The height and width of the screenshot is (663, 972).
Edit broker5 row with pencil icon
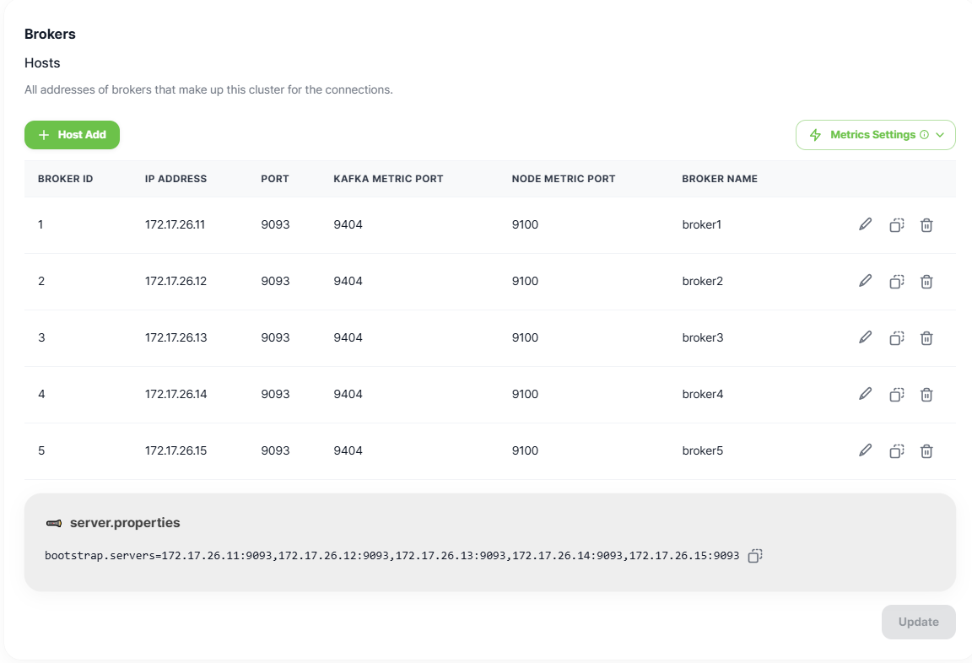tap(866, 450)
